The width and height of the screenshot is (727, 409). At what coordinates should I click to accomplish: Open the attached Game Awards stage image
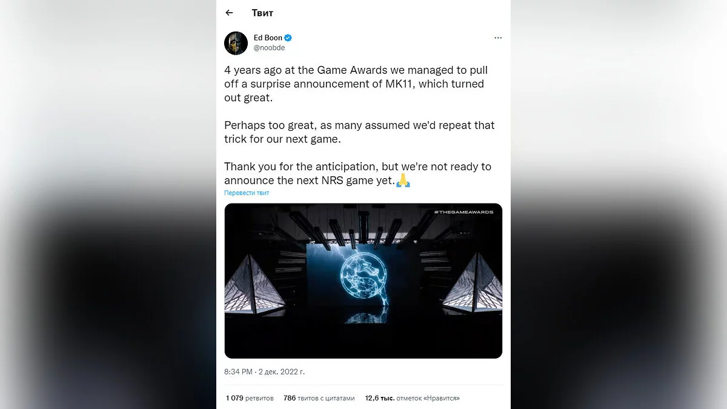(363, 281)
